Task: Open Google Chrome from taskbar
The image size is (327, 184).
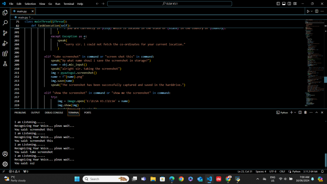Action: (x=181, y=179)
